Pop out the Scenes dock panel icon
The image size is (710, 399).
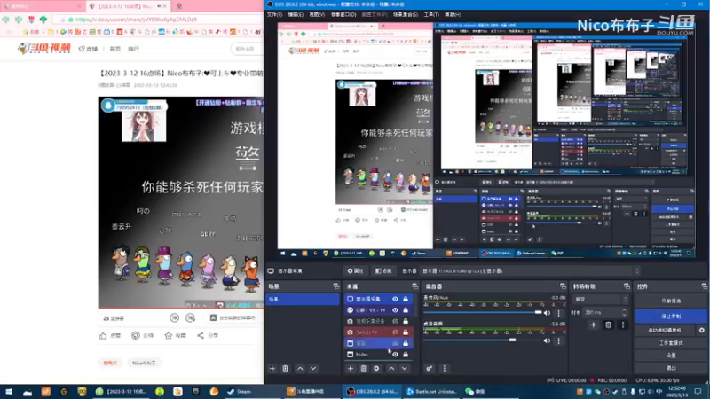pos(336,286)
